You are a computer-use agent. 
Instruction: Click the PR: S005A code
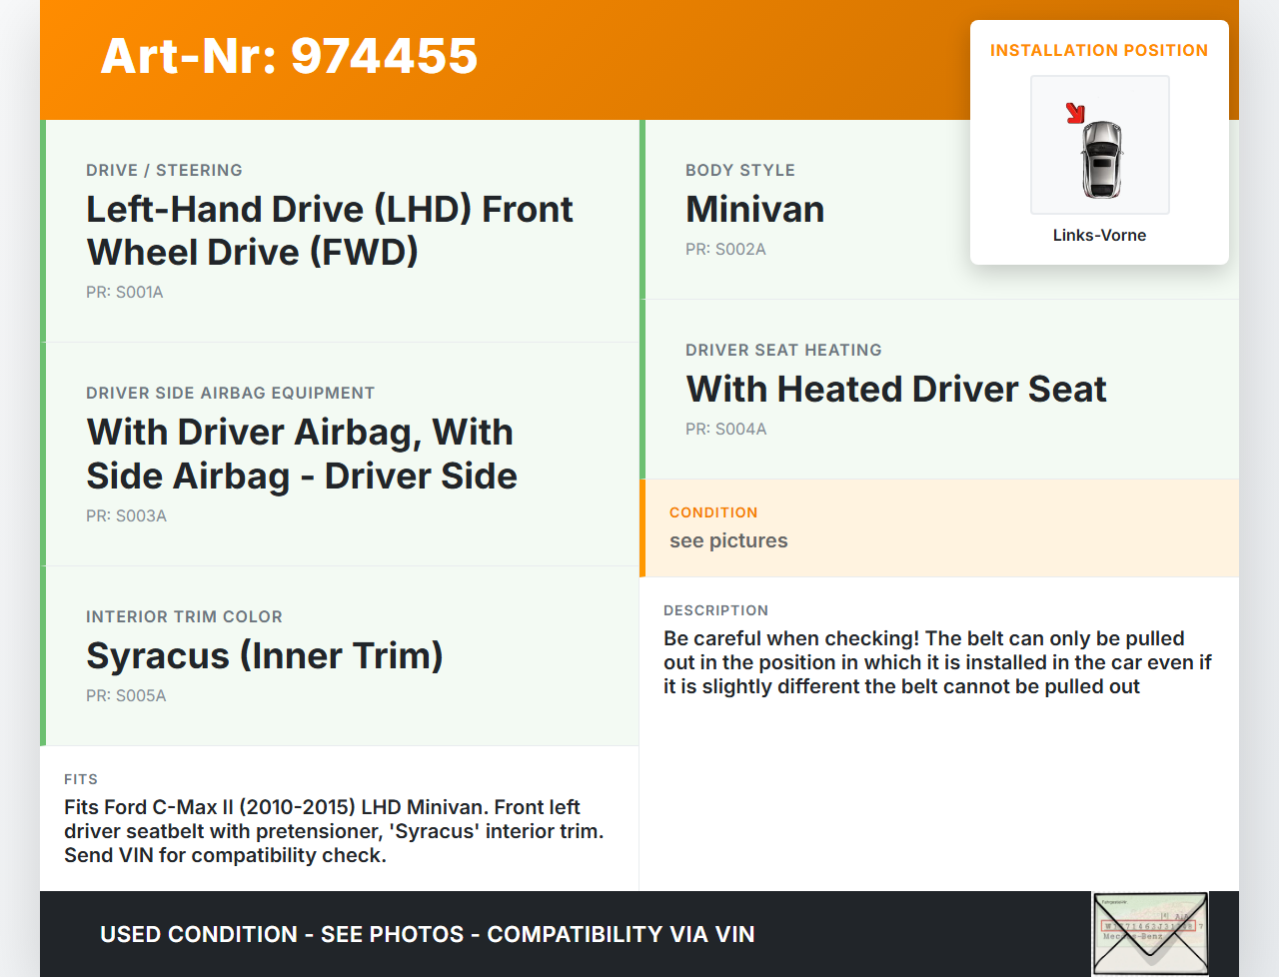coord(126,696)
